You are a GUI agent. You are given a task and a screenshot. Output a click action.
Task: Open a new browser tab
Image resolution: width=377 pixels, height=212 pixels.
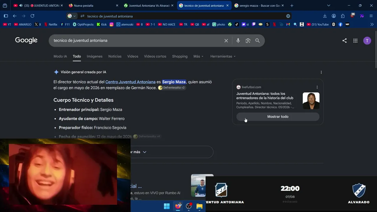pyautogui.click(x=292, y=6)
